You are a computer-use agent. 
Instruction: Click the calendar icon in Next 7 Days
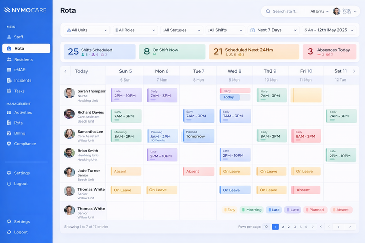pos(252,30)
